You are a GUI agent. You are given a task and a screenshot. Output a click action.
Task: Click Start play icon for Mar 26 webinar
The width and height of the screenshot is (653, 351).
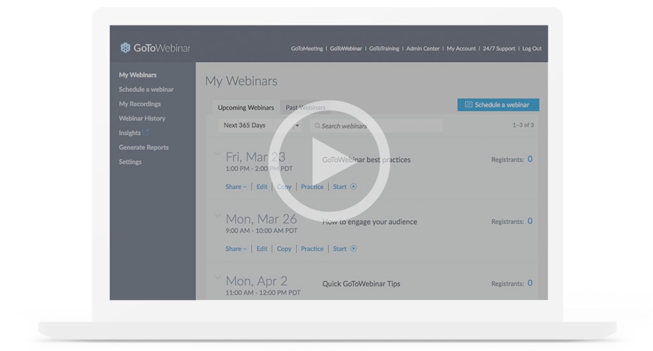[x=353, y=248]
